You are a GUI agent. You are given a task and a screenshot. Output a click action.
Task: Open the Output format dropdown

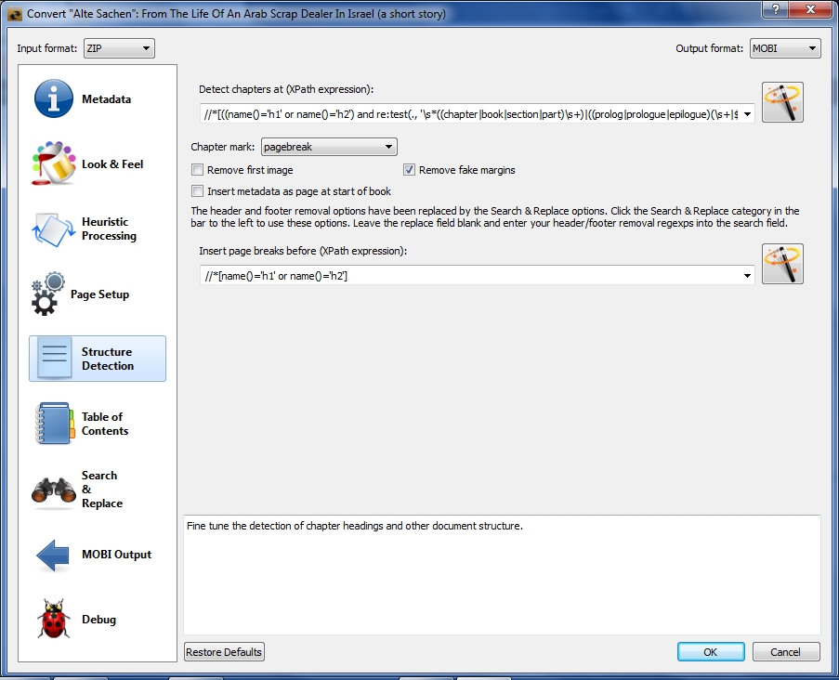click(x=785, y=48)
